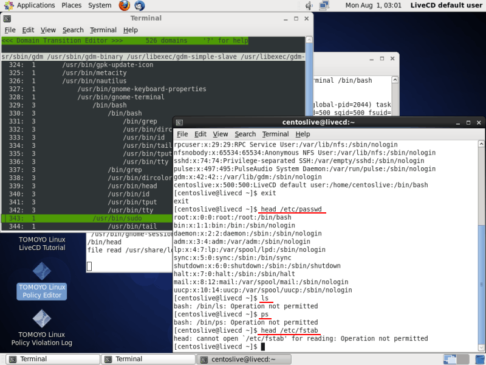Click the 'head /etc/passwd' command text
486x365 pixels.
(292, 209)
